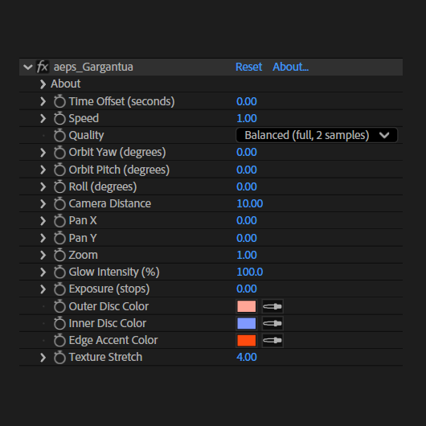Image resolution: width=426 pixels, height=426 pixels.
Task: Click the Speed value 1.00
Action: [247, 118]
